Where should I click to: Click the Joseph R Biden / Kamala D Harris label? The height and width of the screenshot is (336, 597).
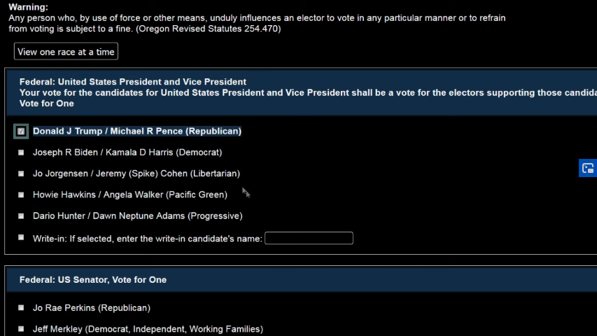pyautogui.click(x=127, y=153)
